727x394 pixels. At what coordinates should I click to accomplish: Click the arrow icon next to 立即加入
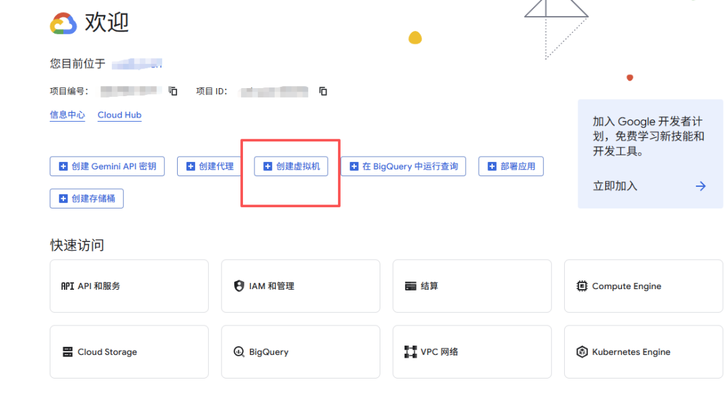(701, 186)
